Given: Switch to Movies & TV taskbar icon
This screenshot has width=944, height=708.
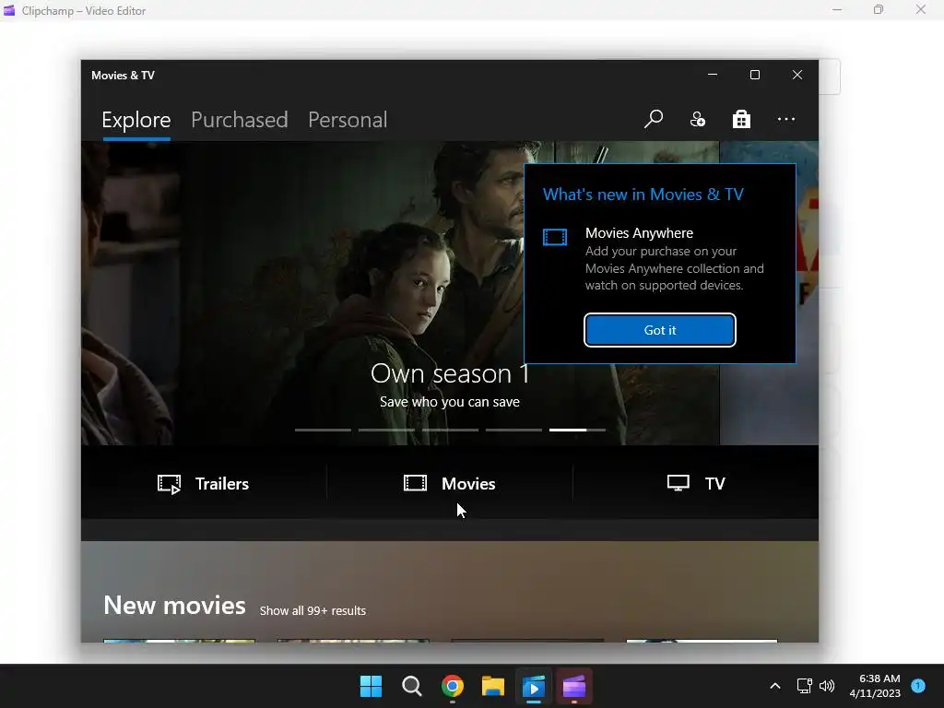Looking at the screenshot, I should (534, 686).
